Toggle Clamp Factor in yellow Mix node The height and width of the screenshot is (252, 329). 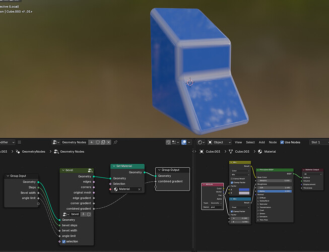click(x=232, y=182)
